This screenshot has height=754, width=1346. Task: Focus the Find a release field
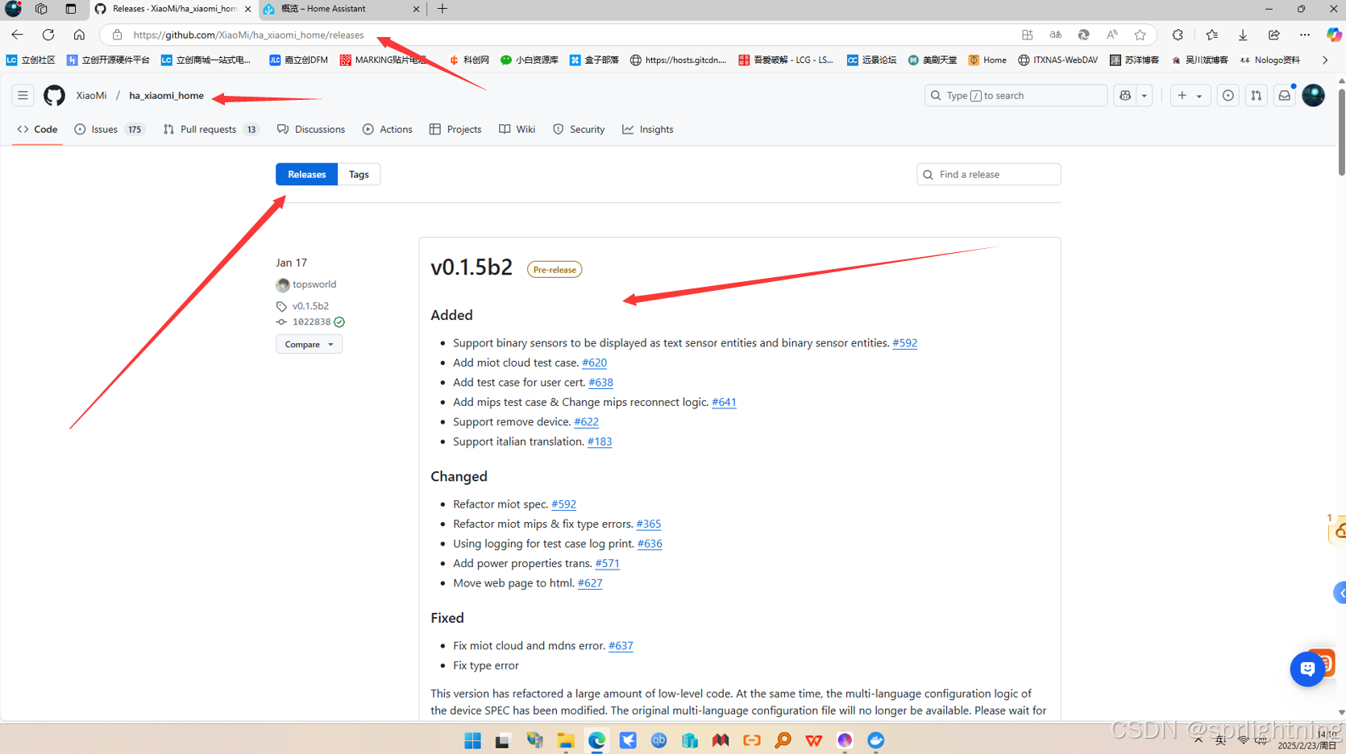pos(988,174)
